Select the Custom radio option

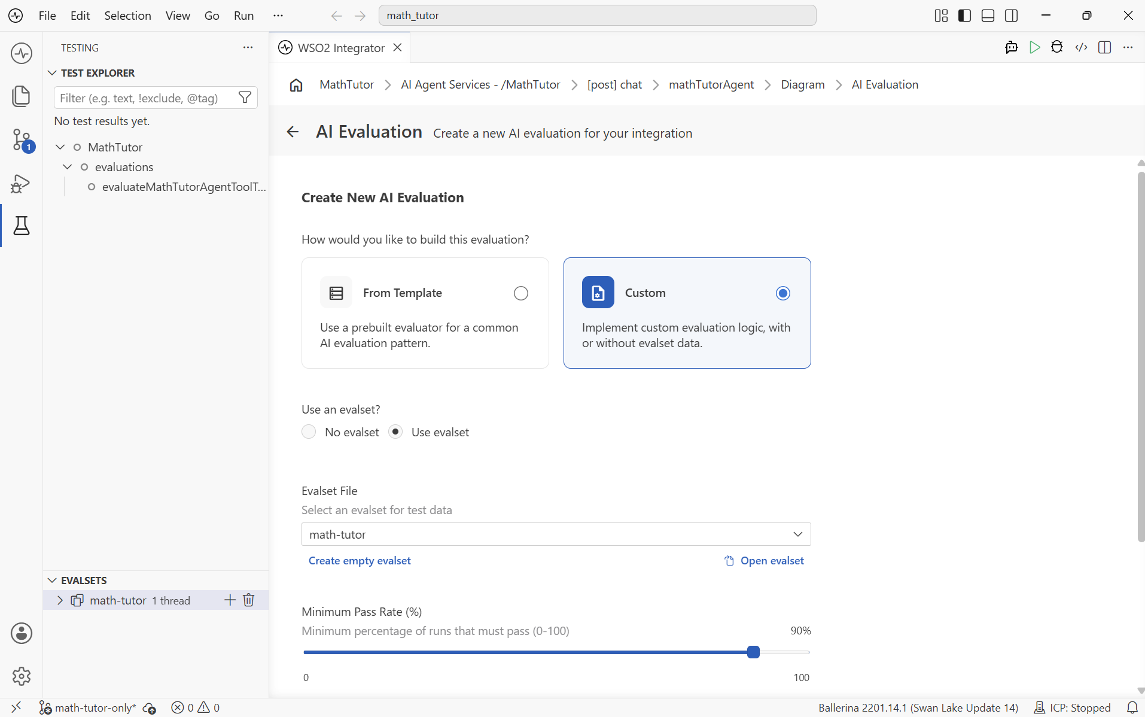(783, 293)
